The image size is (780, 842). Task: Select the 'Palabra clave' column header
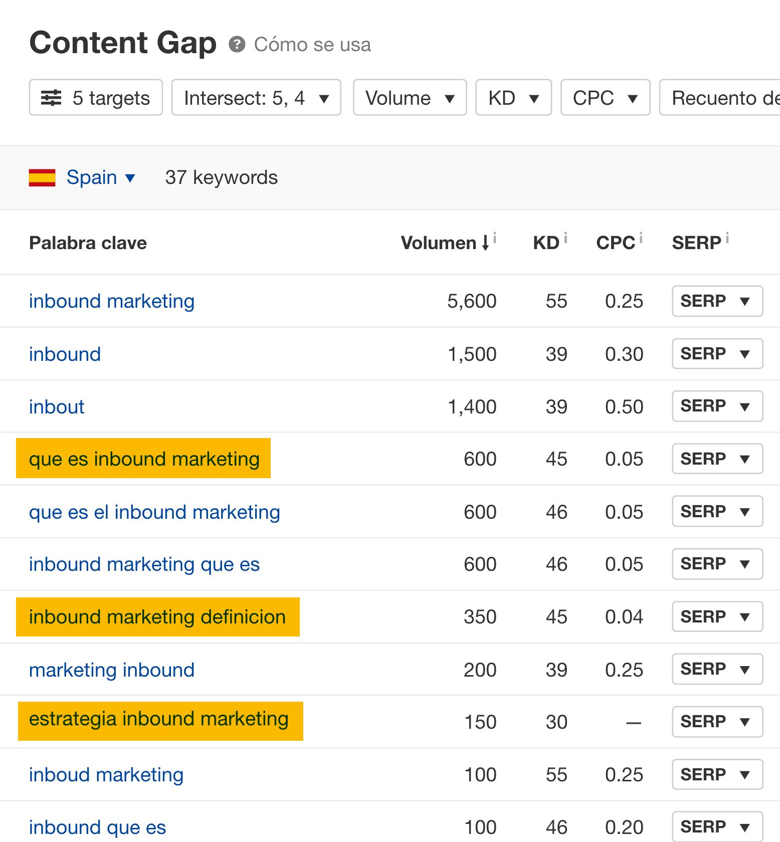tap(88, 243)
